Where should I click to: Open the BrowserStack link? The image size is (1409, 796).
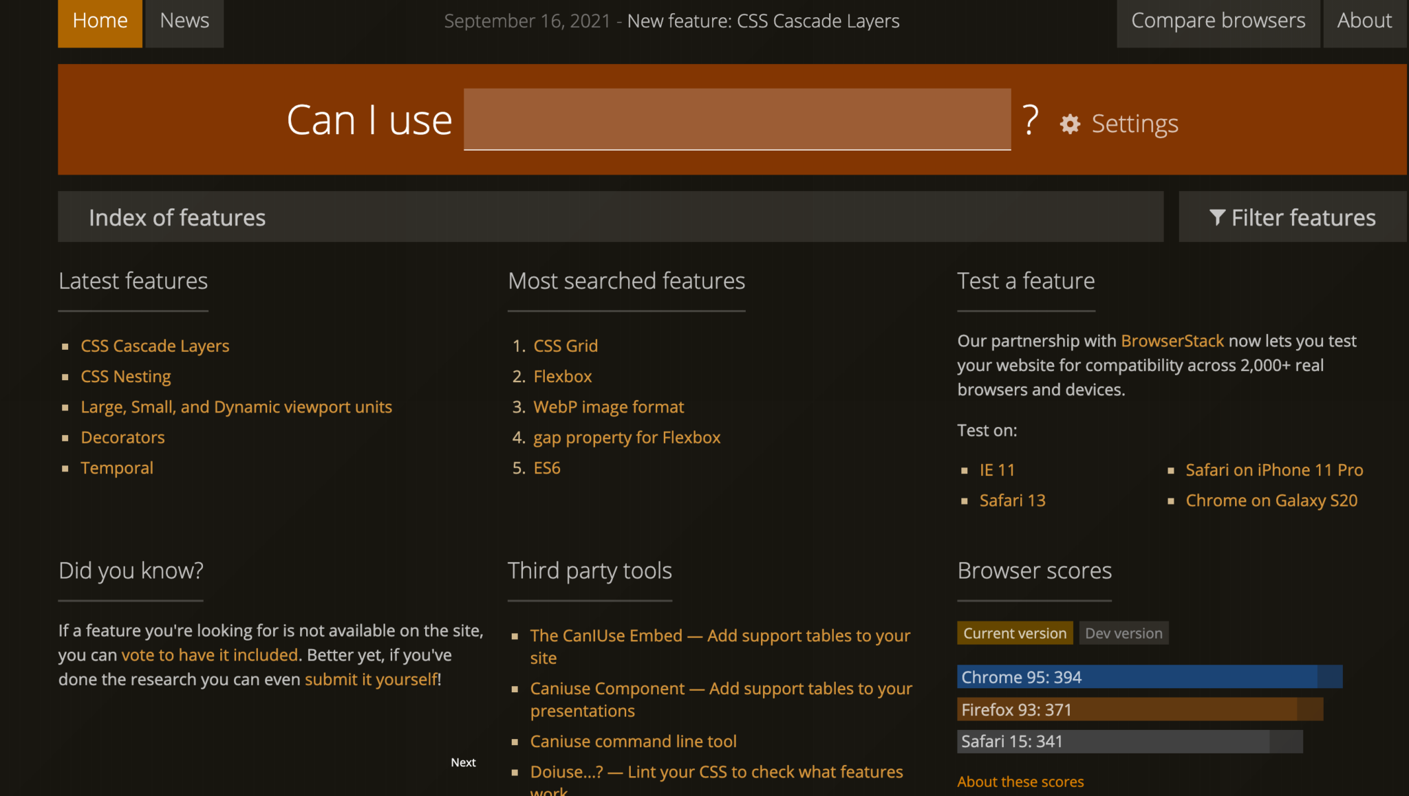click(x=1172, y=341)
